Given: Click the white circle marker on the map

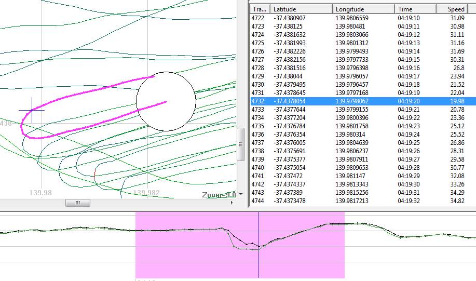Looking at the screenshot, I should pos(166,101).
